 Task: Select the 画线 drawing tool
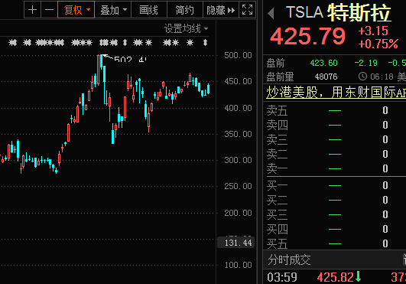(149, 10)
